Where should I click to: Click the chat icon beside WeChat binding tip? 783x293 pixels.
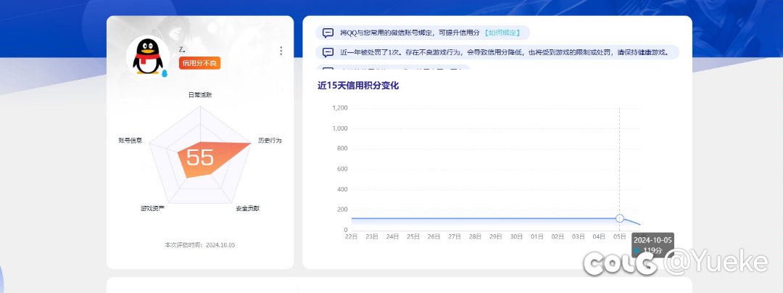328,33
